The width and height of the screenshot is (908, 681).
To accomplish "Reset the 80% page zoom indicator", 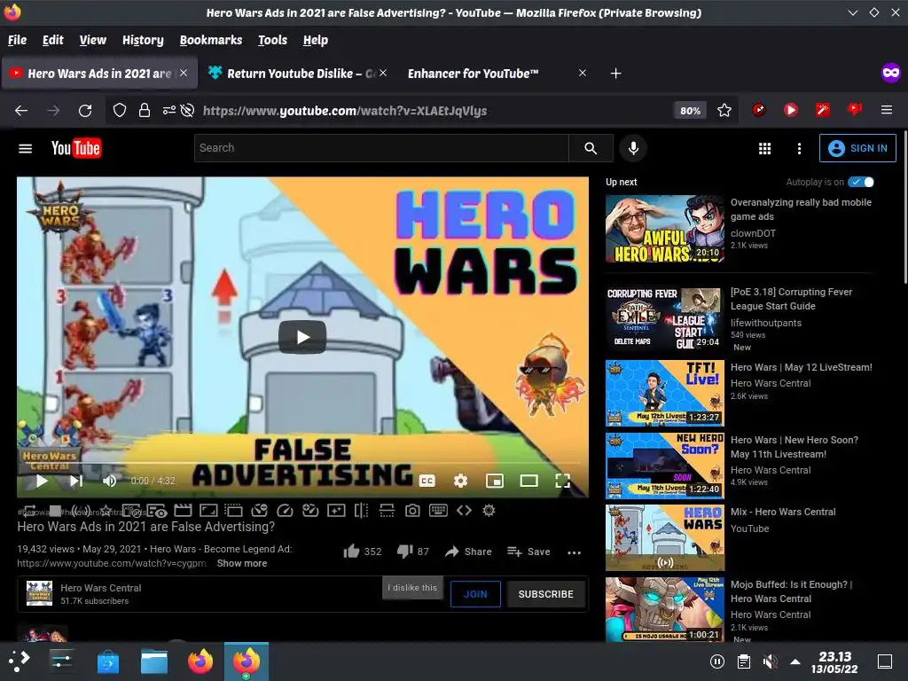I will (690, 110).
